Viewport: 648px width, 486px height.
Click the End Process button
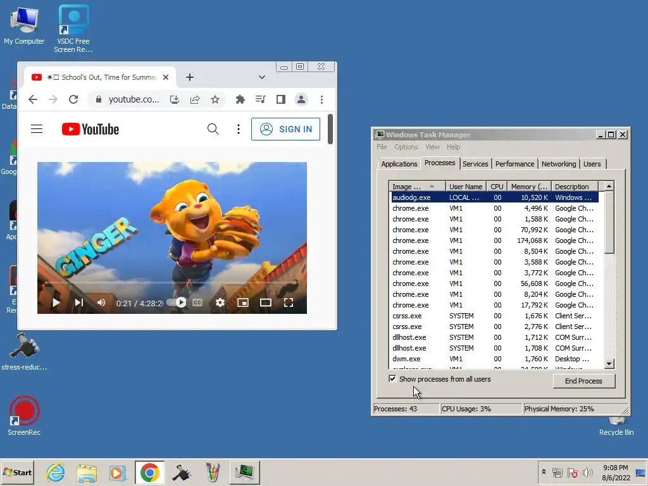point(583,381)
